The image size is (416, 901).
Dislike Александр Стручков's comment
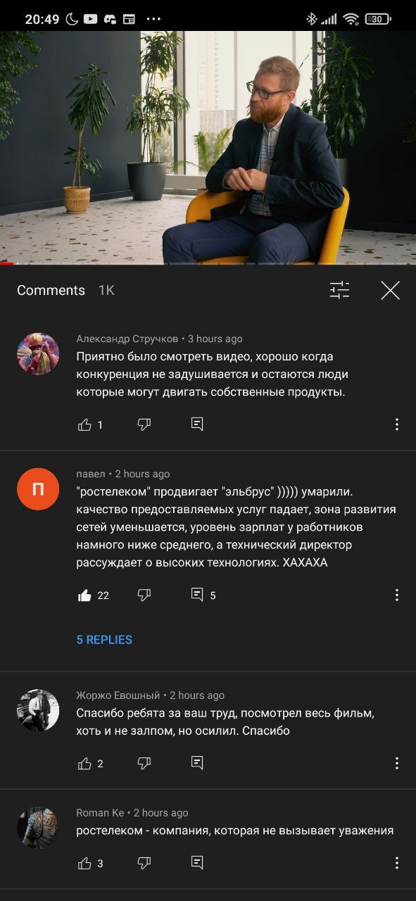pyautogui.click(x=144, y=424)
